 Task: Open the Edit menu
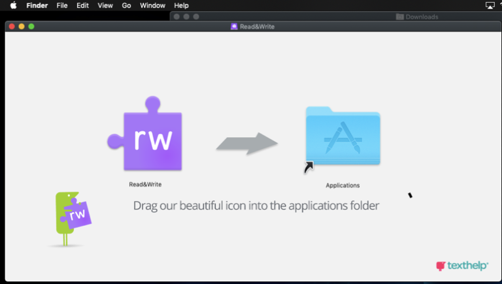[82, 5]
